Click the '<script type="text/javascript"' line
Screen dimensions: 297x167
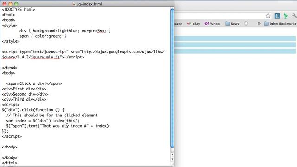tap(83, 52)
